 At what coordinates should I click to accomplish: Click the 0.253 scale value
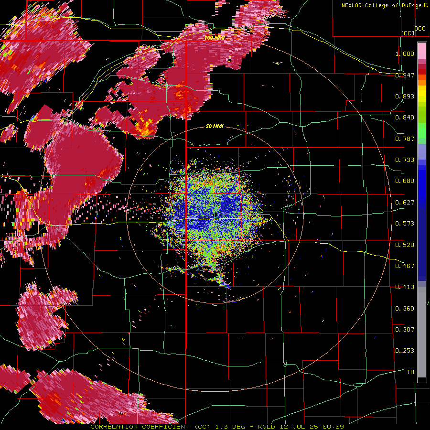coord(405,351)
